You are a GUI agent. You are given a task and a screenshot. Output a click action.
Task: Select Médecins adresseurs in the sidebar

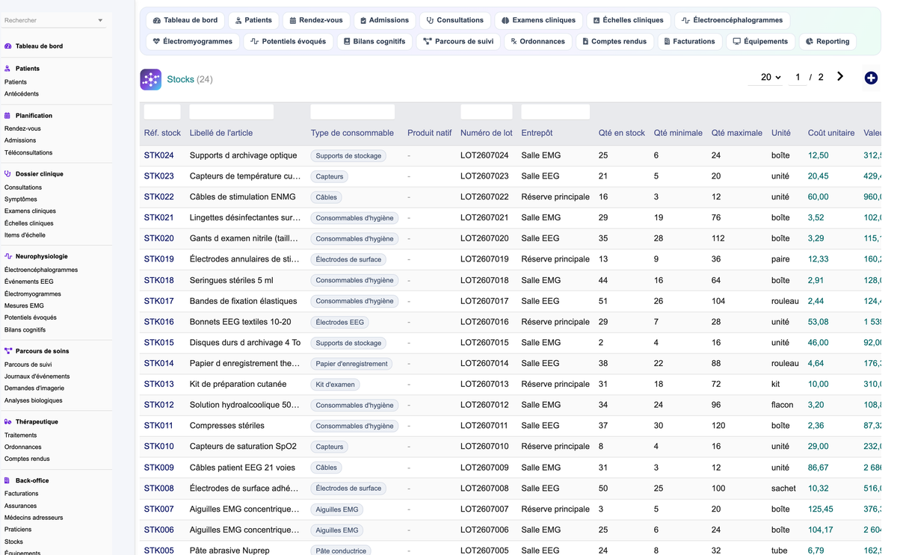click(x=34, y=518)
